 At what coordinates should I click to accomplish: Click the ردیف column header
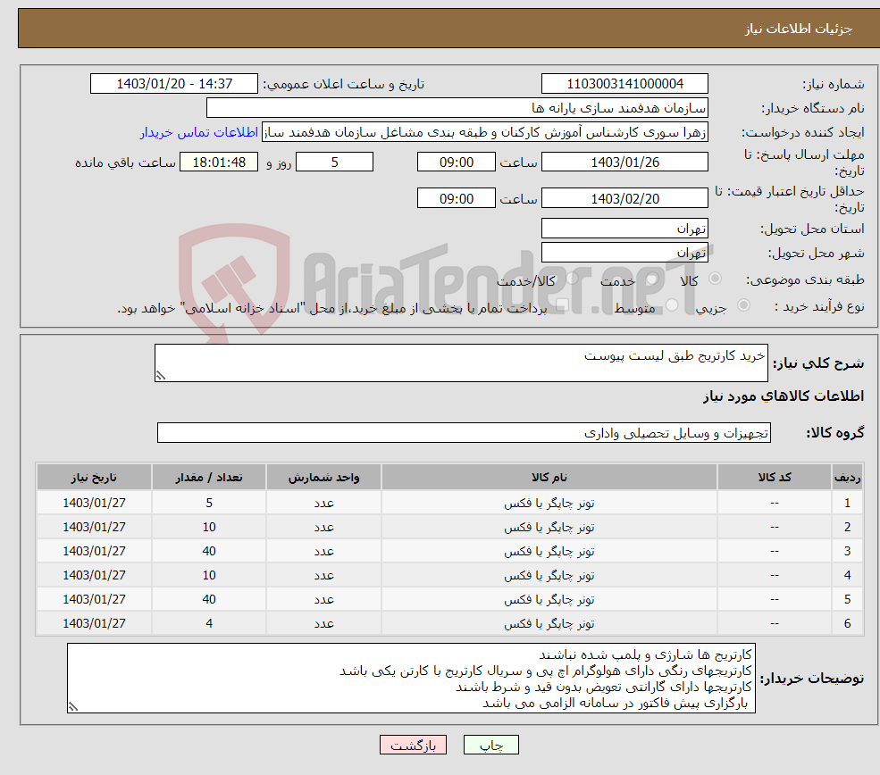[x=848, y=477]
